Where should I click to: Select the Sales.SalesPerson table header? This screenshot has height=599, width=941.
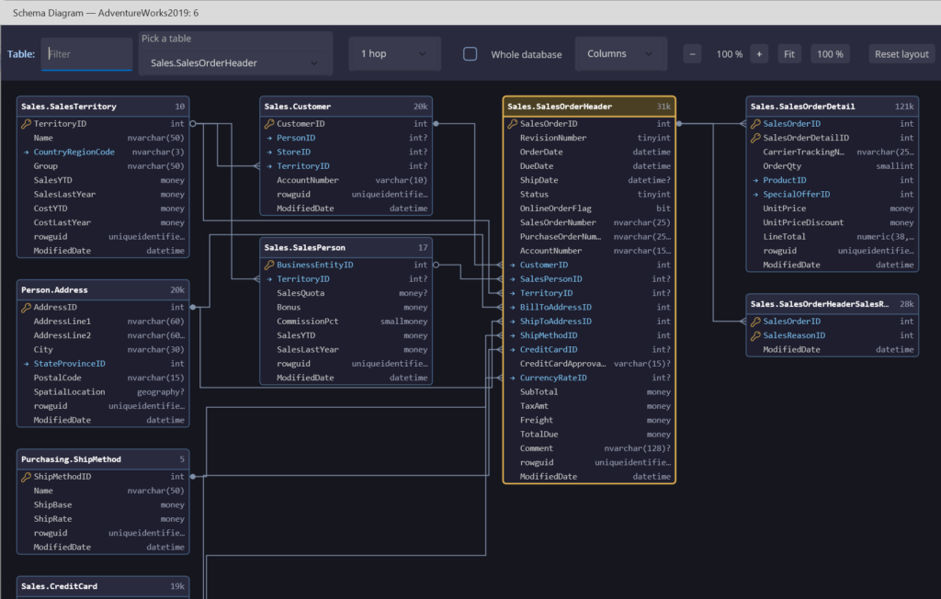(346, 247)
